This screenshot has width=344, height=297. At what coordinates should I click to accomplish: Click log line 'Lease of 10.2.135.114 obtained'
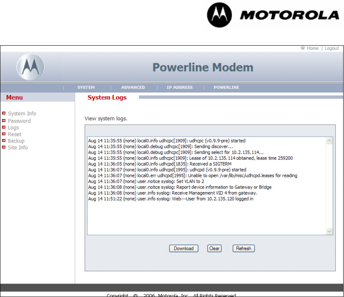click(190, 158)
